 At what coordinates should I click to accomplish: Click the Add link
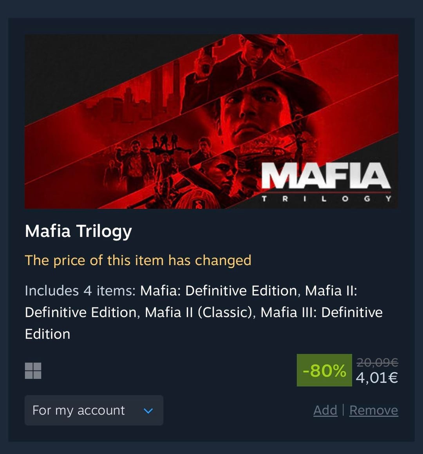[x=325, y=410]
